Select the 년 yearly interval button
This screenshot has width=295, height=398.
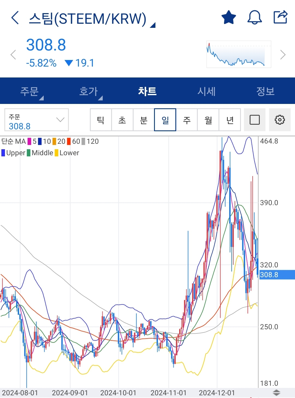click(230, 120)
